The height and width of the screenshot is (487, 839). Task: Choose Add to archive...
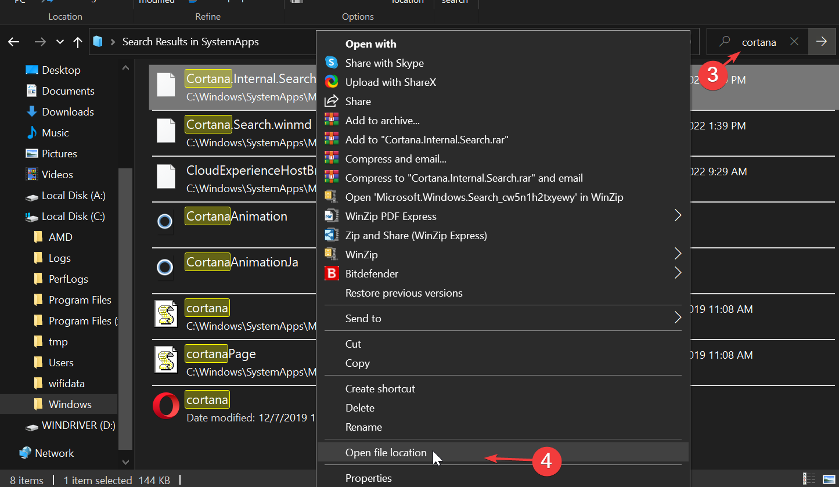pos(382,120)
